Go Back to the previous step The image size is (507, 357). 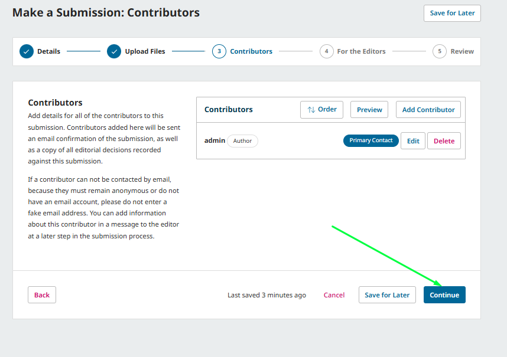[x=42, y=295]
